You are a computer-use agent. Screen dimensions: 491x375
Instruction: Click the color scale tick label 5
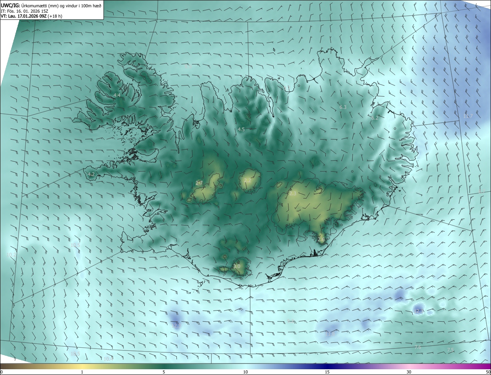(x=164, y=372)
